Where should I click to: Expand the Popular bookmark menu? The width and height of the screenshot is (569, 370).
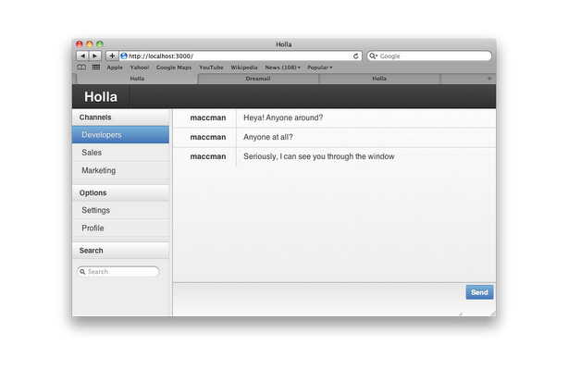319,68
